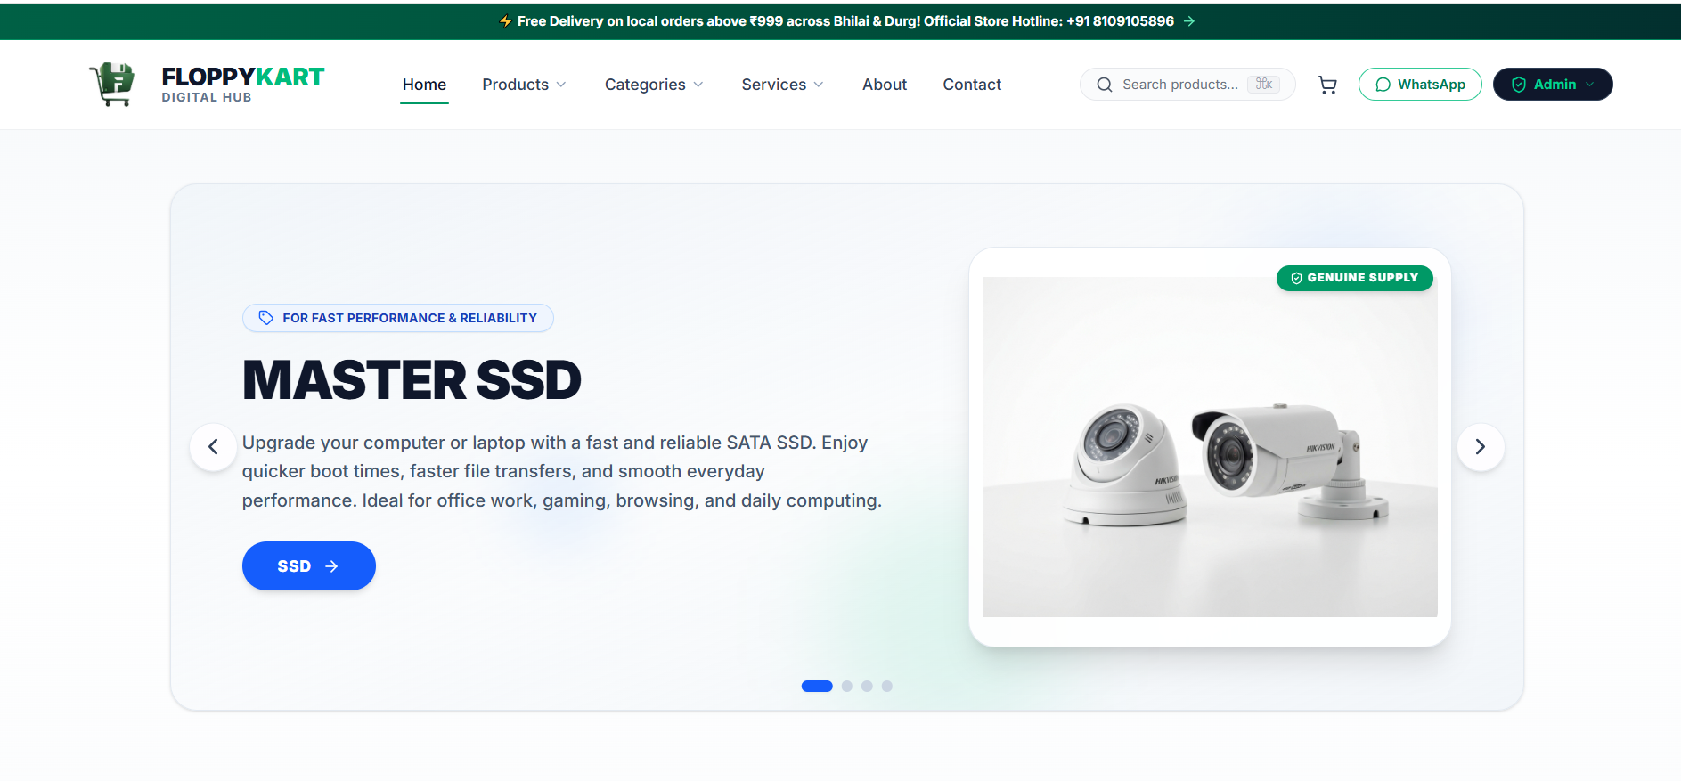Go to previous slide arrow
Viewport: 1681px width, 781px height.
pyautogui.click(x=213, y=447)
